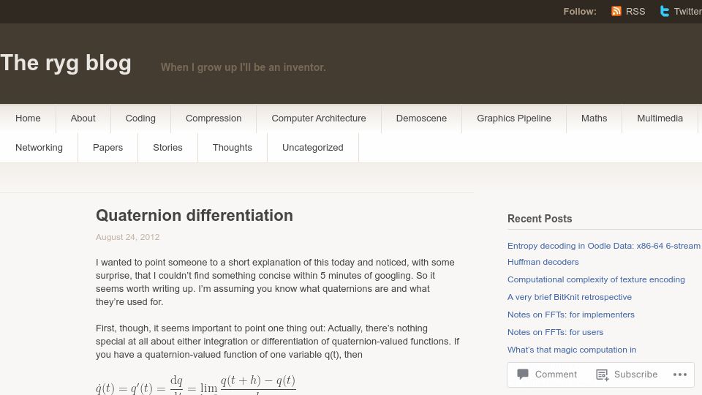Click the quaternion derivative formula image
Viewport: 702px width, 395px height.
(196, 385)
